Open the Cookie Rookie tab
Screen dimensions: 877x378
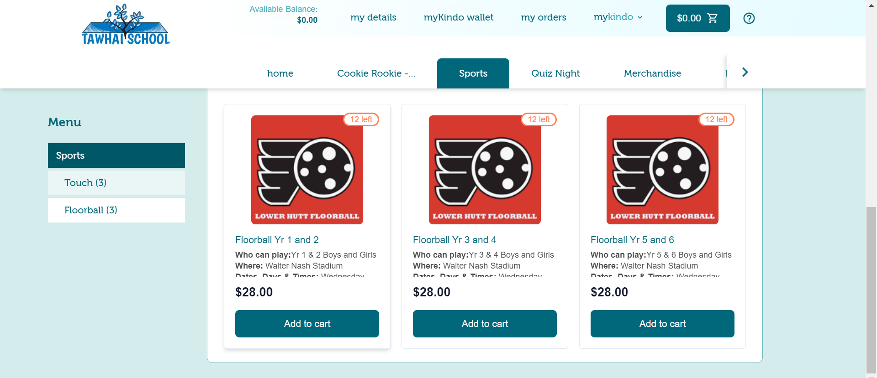376,73
